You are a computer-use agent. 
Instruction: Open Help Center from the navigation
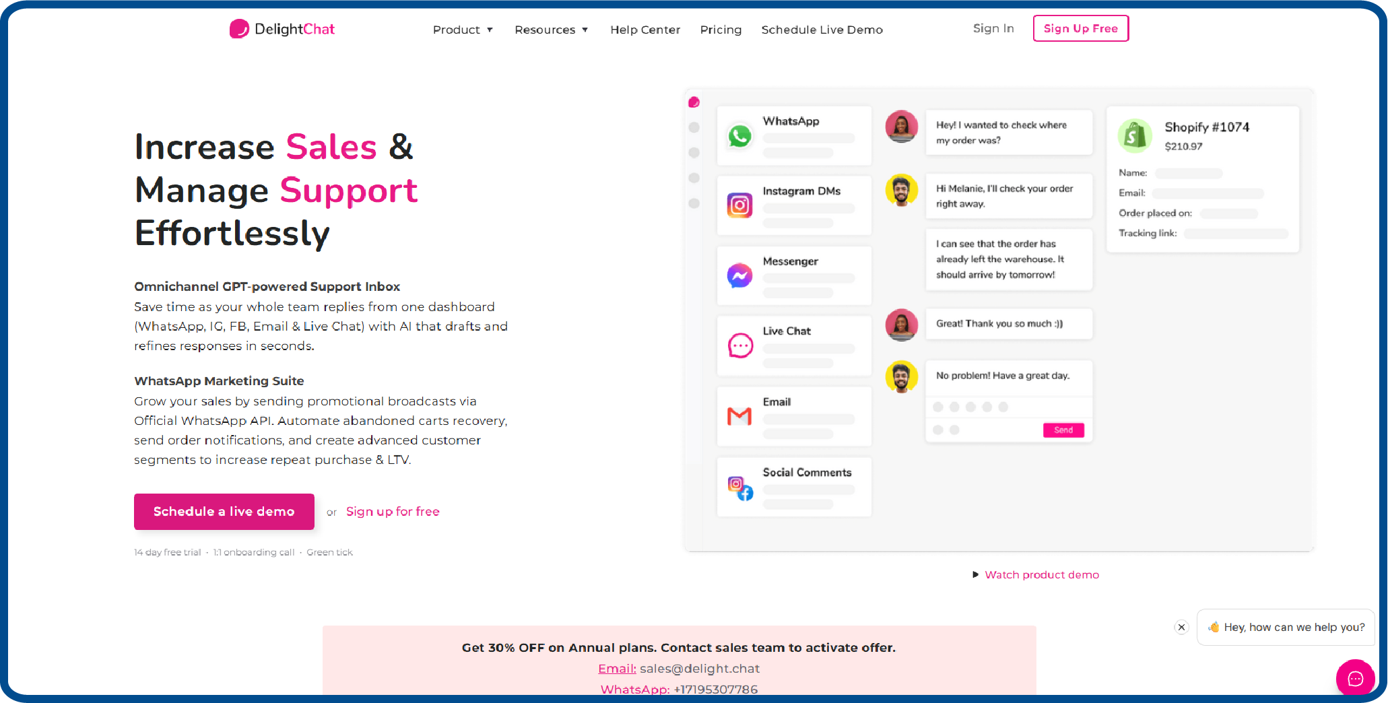pos(645,30)
